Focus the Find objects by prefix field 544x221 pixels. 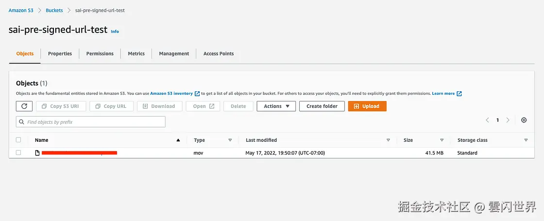(90, 122)
